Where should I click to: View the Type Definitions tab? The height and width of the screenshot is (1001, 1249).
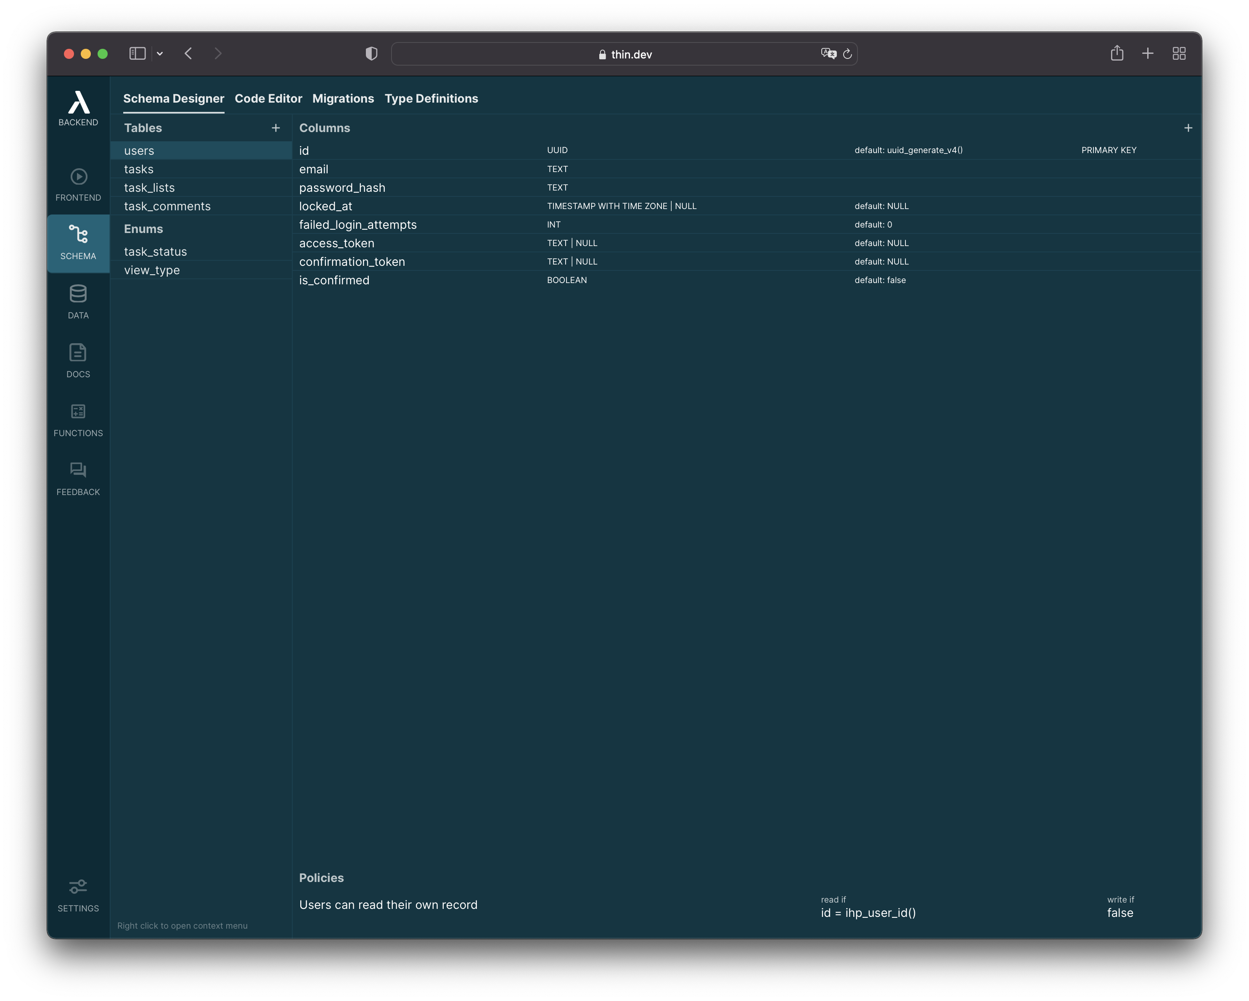tap(431, 98)
